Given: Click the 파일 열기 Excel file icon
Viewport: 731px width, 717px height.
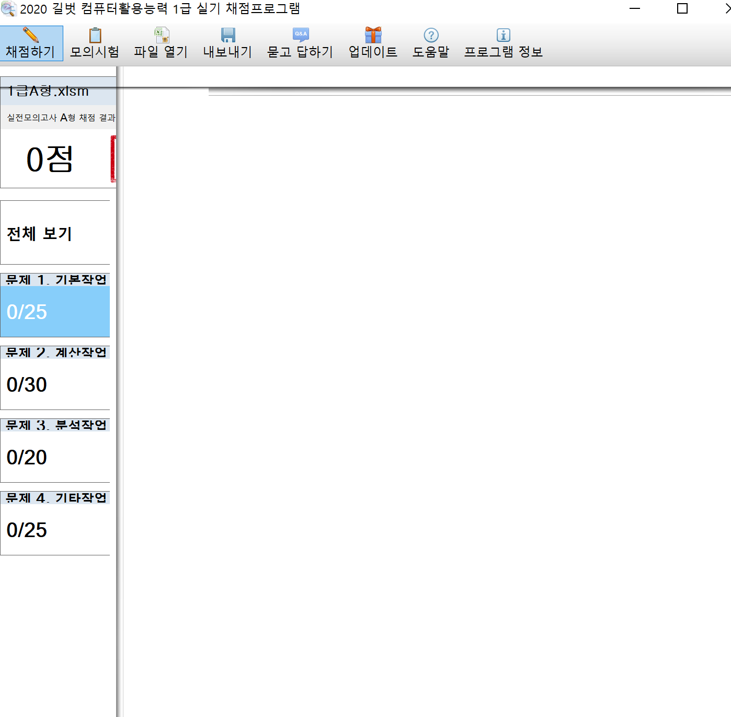Looking at the screenshot, I should coord(162,35).
